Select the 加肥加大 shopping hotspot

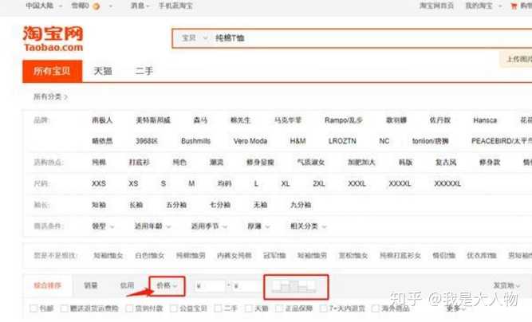click(361, 163)
